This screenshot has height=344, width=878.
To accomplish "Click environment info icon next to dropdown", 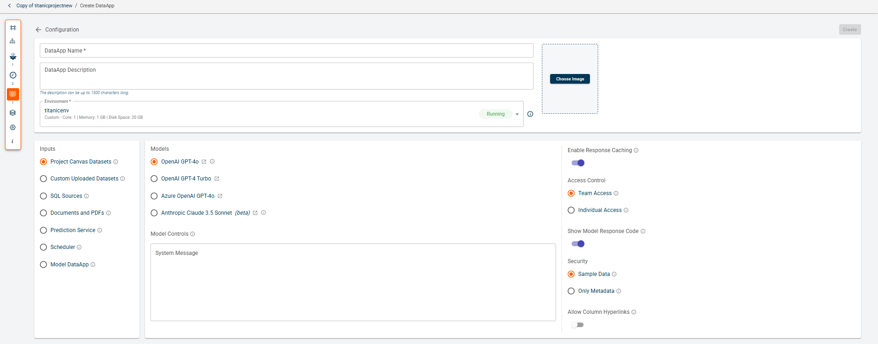I will point(530,114).
